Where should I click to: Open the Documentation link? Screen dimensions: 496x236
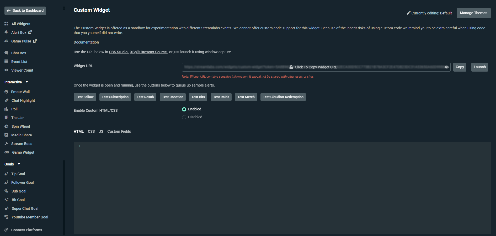86,42
